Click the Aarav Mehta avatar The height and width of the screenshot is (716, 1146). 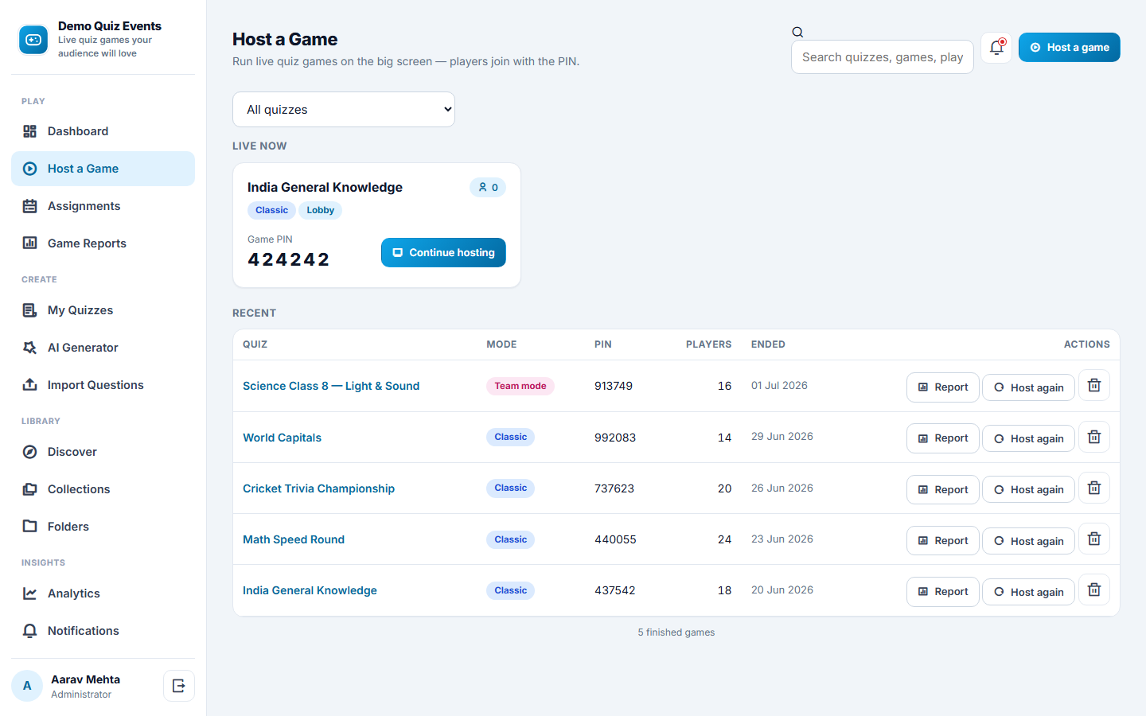coord(27,686)
